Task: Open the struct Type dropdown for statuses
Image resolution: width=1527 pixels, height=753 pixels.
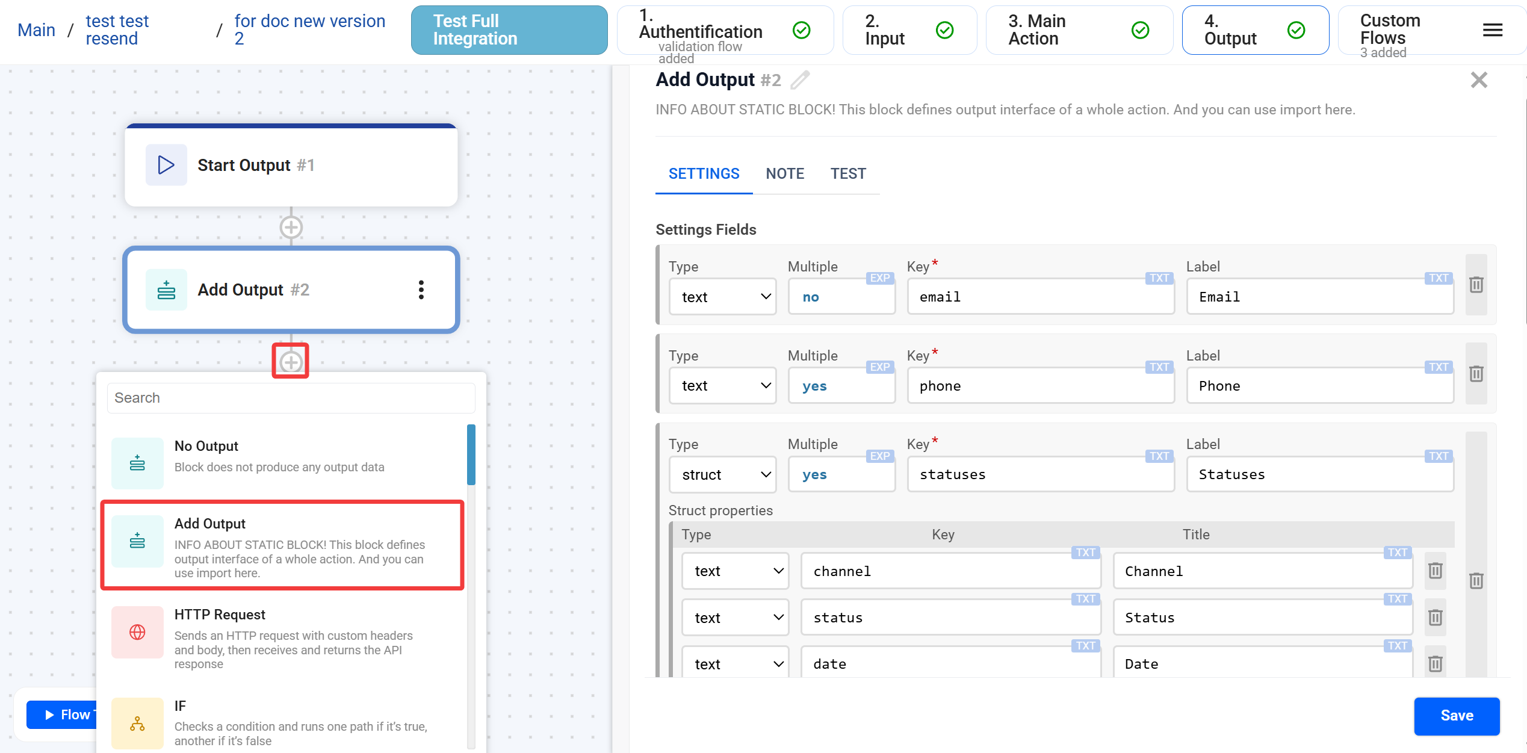Action: point(722,474)
